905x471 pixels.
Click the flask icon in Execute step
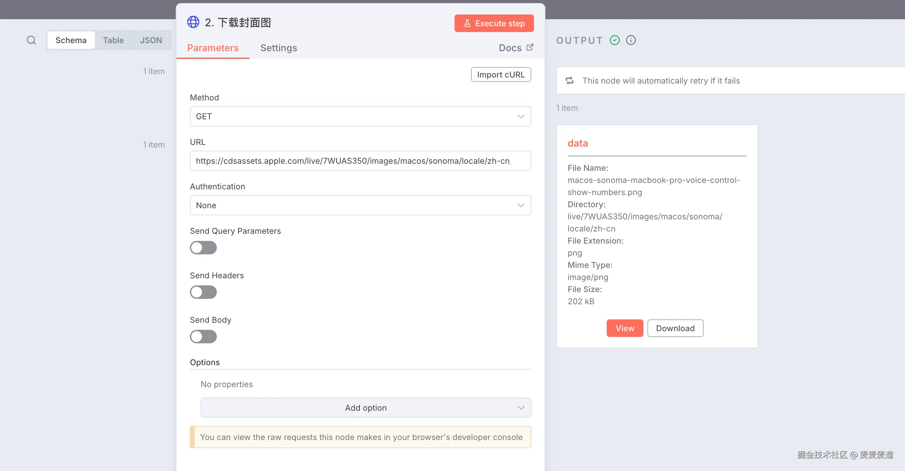[x=467, y=23]
